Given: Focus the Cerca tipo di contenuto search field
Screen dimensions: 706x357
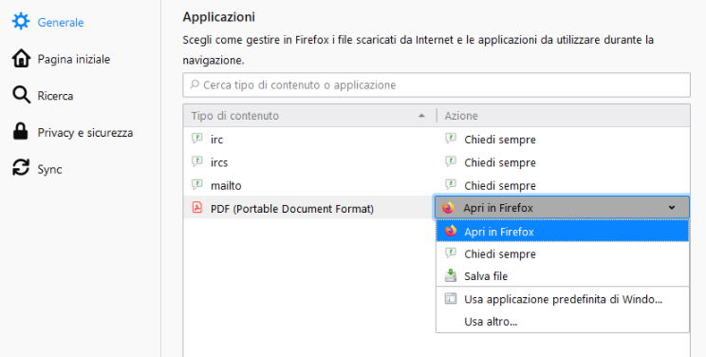Looking at the screenshot, I should coord(437,85).
